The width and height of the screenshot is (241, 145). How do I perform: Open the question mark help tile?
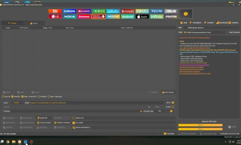186,14
